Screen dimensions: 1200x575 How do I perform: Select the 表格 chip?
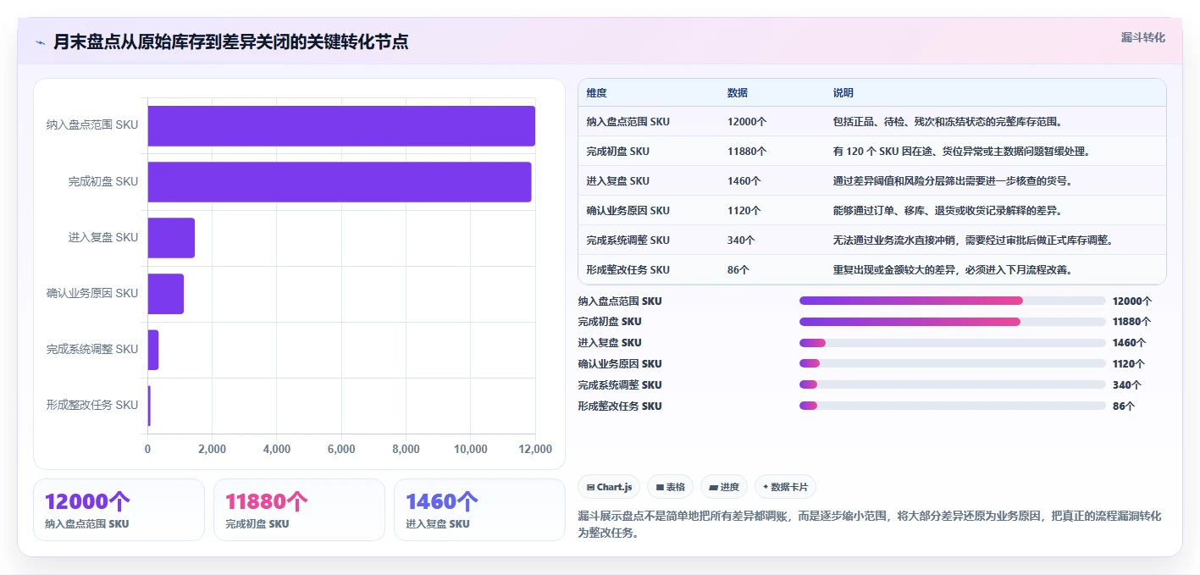tap(670, 487)
